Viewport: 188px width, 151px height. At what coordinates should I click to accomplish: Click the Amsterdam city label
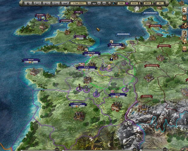tap(123, 34)
